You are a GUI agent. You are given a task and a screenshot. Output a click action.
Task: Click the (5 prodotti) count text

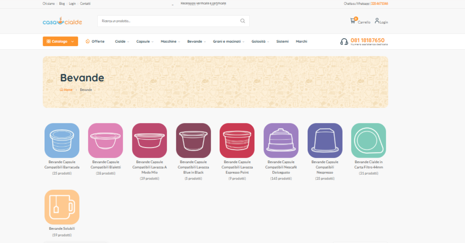tap(193, 179)
